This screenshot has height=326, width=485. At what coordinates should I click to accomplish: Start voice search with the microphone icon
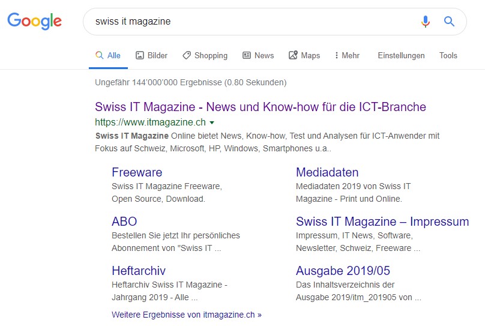click(426, 22)
